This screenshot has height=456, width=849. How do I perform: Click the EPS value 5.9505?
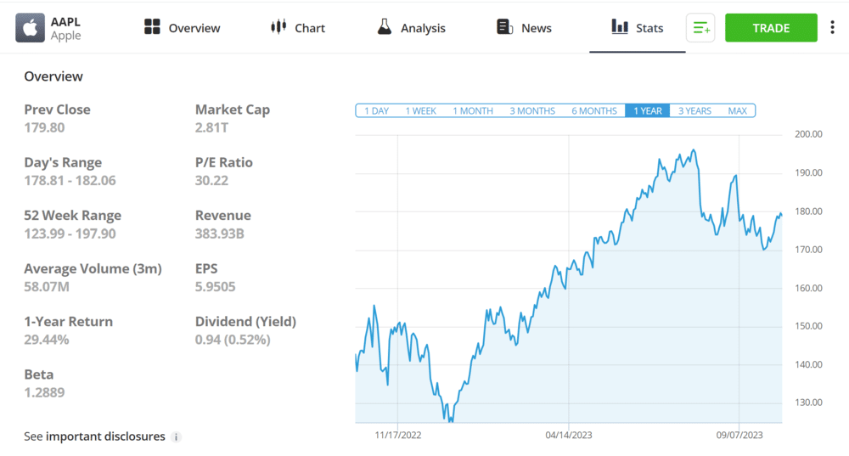(216, 287)
